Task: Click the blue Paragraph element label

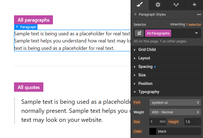Action: point(26,27)
